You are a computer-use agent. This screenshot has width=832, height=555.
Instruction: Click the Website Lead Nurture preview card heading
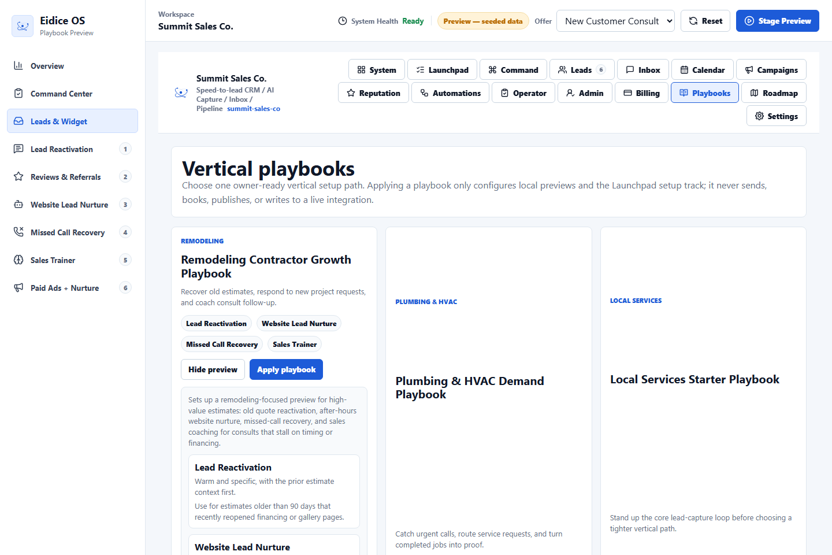[x=242, y=547]
